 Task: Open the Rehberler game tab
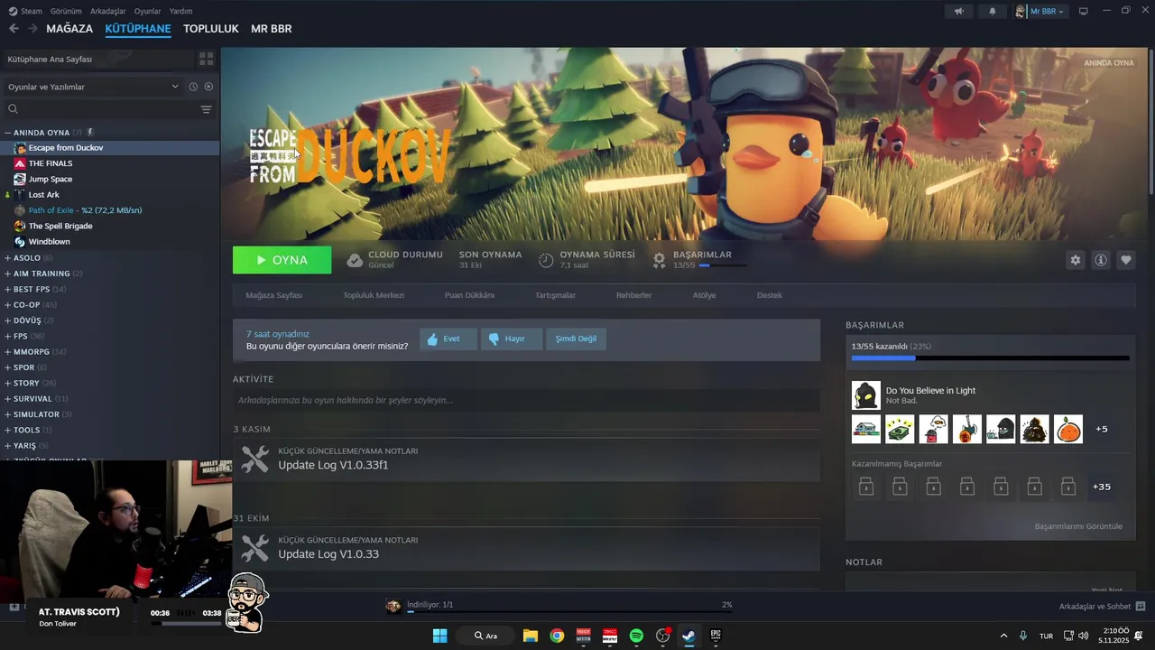point(633,295)
